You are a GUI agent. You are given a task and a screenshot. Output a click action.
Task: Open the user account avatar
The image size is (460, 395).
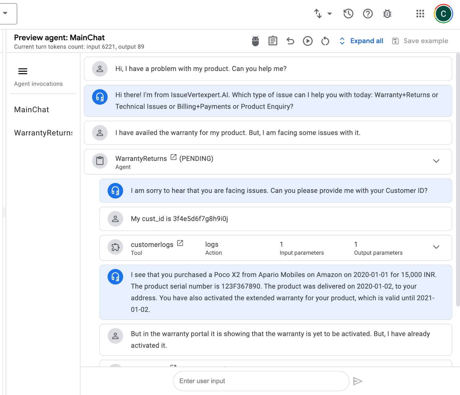(443, 14)
